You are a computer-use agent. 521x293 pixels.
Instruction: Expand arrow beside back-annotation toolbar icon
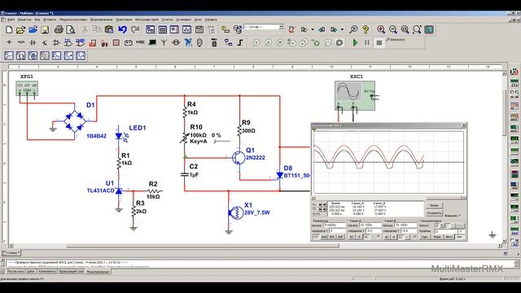point(313,29)
